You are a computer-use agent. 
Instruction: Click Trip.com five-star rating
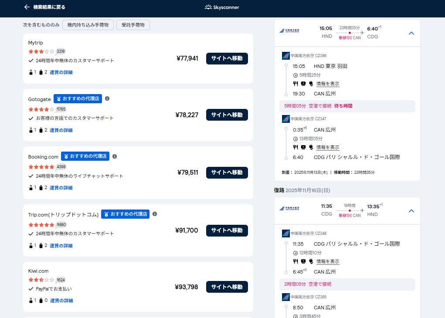pos(41,225)
